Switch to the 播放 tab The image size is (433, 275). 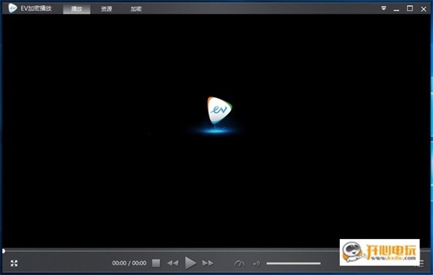pos(76,9)
